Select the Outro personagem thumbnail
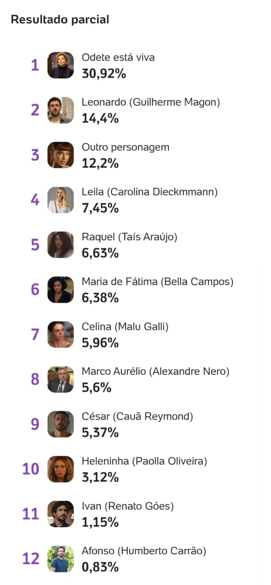 tap(61, 155)
